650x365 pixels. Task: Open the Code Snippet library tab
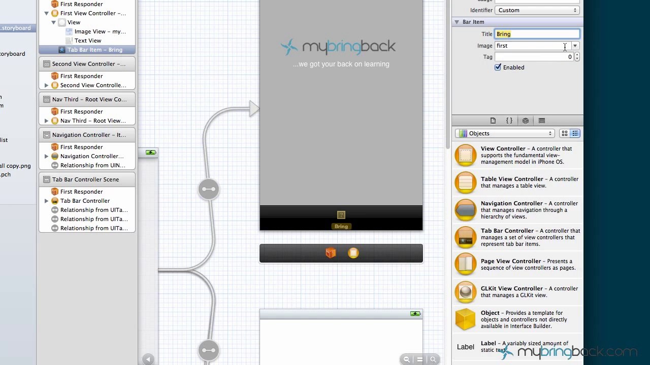point(509,121)
